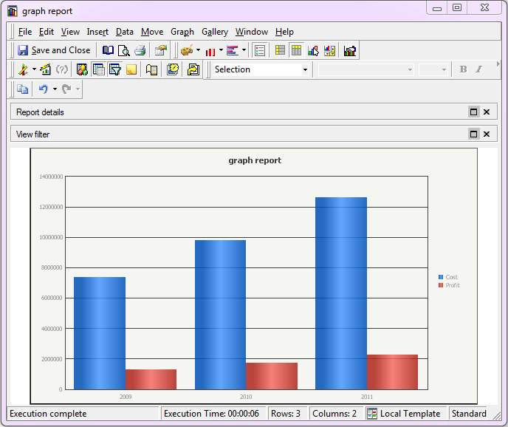508x427 pixels.
Task: Toggle the graph legend display button
Action: click(x=260, y=50)
